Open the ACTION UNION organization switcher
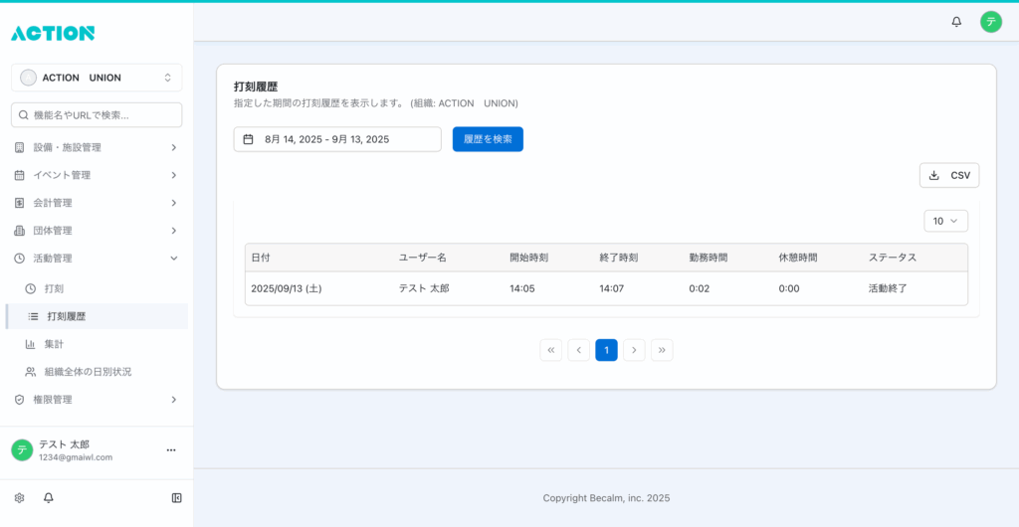Viewport: 1019px width, 527px height. [97, 78]
